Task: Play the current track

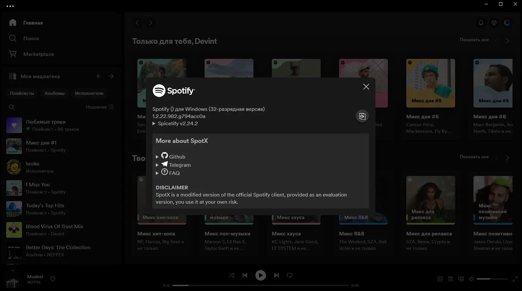Action: pyautogui.click(x=261, y=275)
